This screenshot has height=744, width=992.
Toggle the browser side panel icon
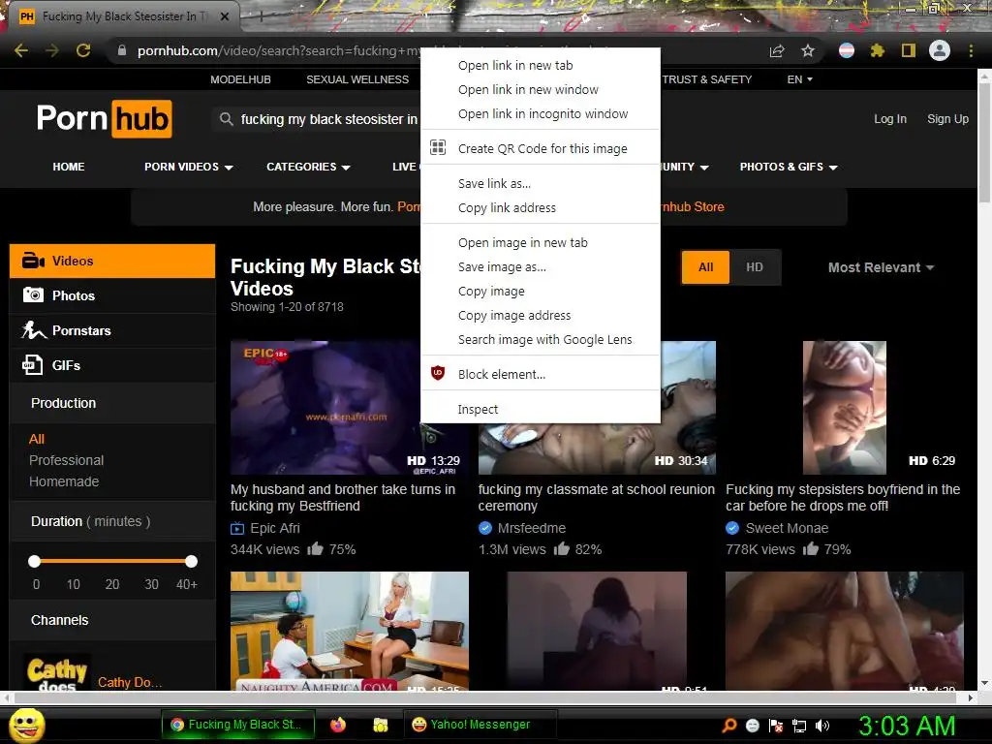coord(909,50)
